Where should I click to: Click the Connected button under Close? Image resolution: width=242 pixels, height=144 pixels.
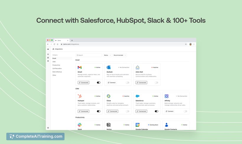(112, 111)
